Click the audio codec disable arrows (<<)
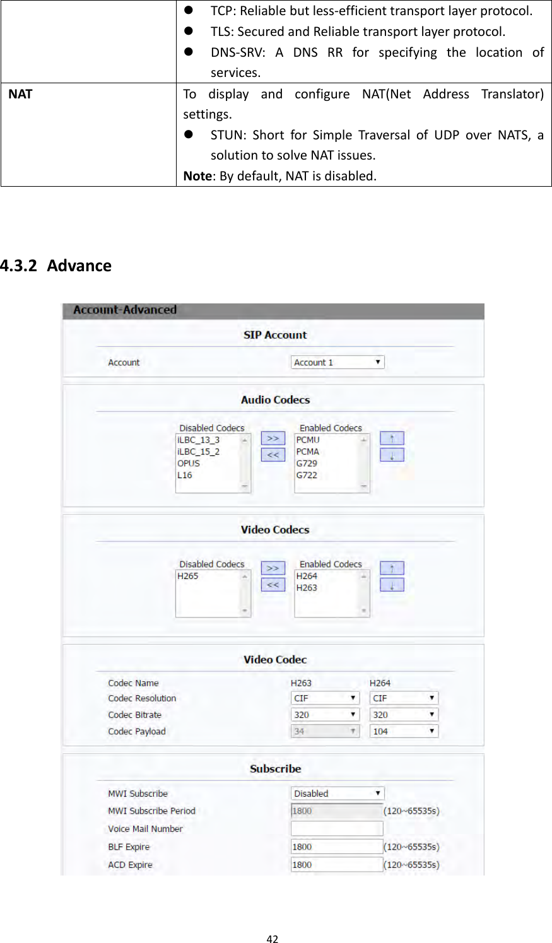The height and width of the screenshot is (943, 552). click(272, 455)
